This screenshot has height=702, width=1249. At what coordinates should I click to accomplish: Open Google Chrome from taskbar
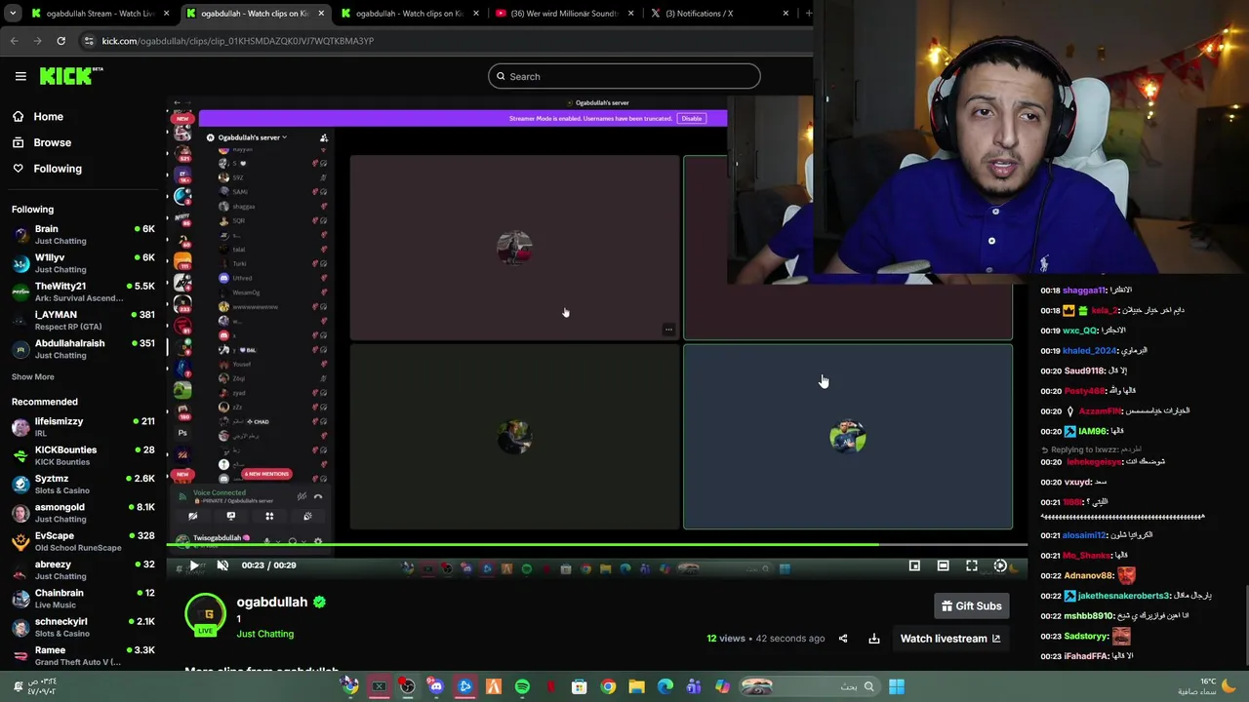coord(608,687)
